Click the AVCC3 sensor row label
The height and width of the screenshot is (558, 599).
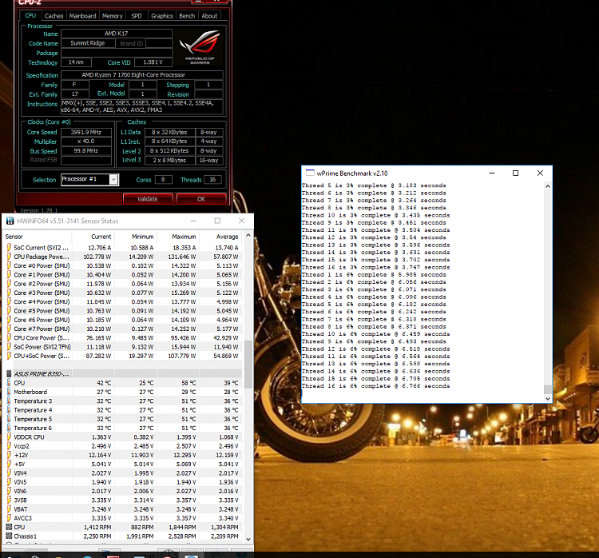coord(22,518)
